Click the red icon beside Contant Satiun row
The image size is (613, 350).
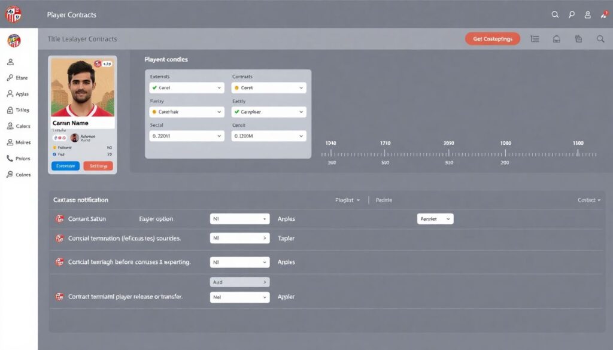[x=59, y=219]
